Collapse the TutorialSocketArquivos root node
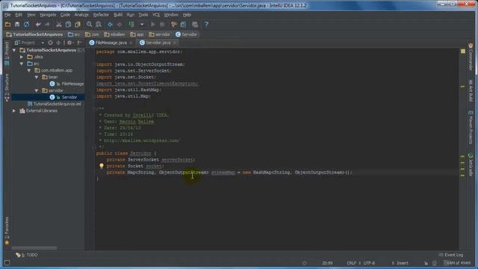The width and height of the screenshot is (478, 269). coord(14,50)
